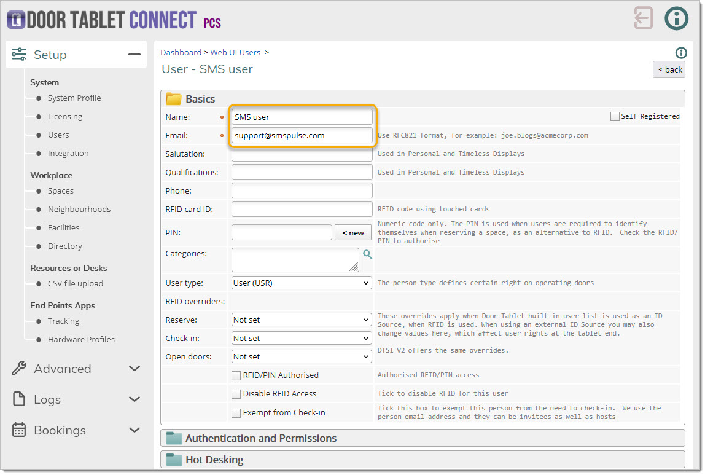Click the Categories search magnifier icon
This screenshot has width=705, height=475.
[367, 254]
